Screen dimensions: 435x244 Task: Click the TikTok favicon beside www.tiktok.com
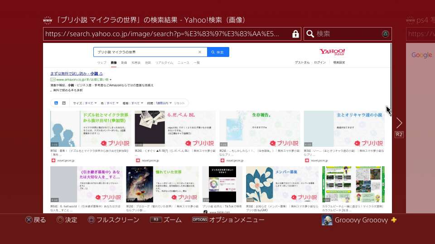point(205,212)
